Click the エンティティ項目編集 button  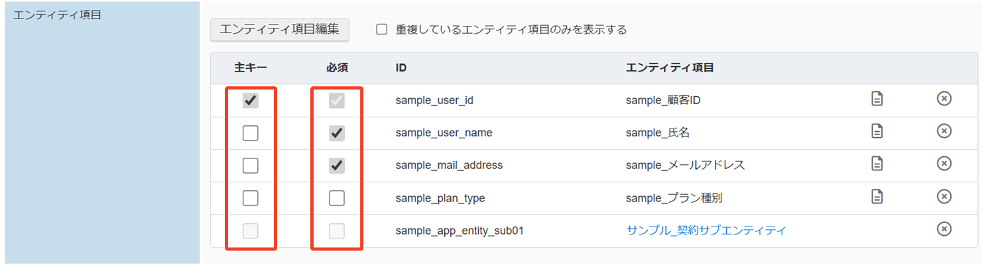(x=279, y=29)
